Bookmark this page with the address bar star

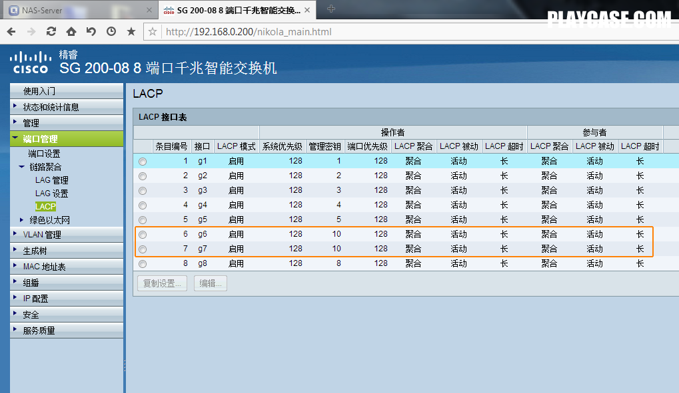(153, 31)
